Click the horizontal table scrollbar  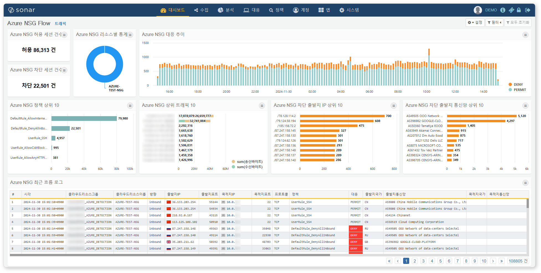point(170,255)
